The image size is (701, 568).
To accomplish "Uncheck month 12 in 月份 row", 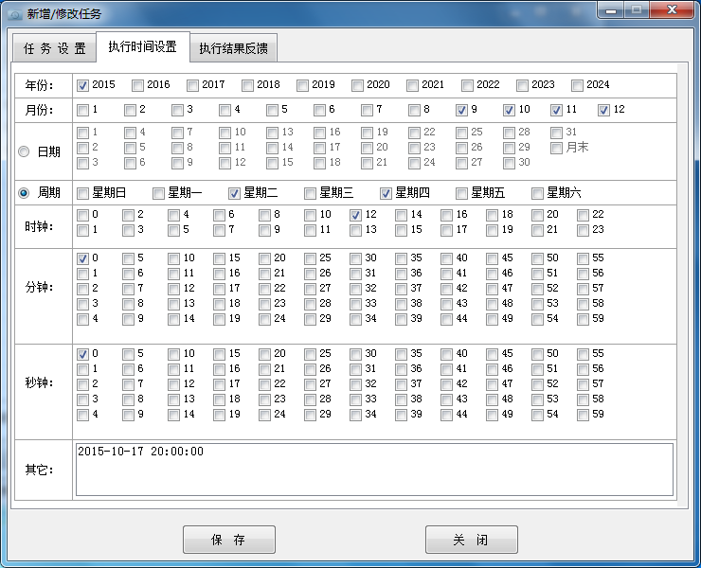I will click(x=603, y=110).
